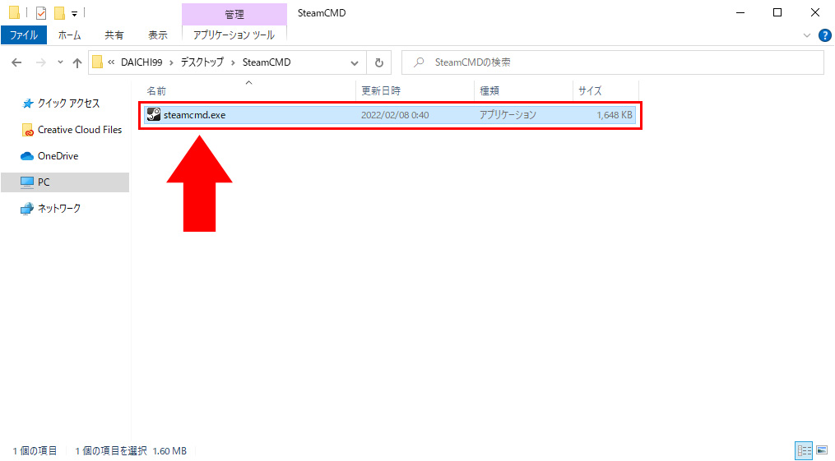Open OneDrive in navigation pane
835x461 pixels.
coord(58,156)
